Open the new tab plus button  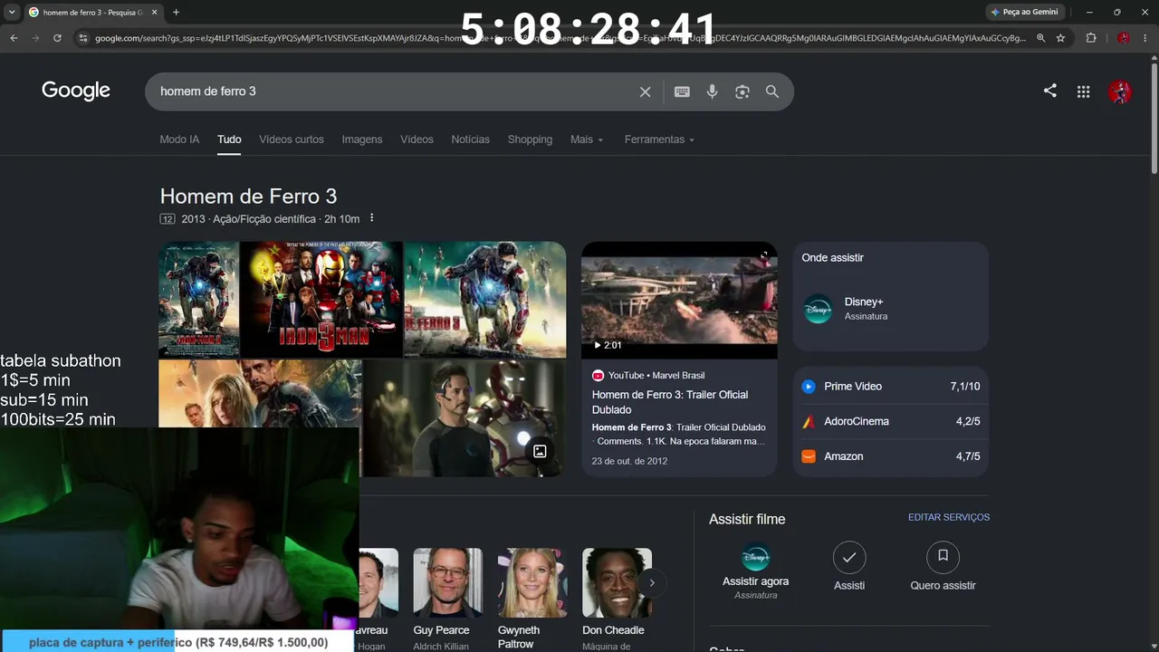pyautogui.click(x=176, y=12)
